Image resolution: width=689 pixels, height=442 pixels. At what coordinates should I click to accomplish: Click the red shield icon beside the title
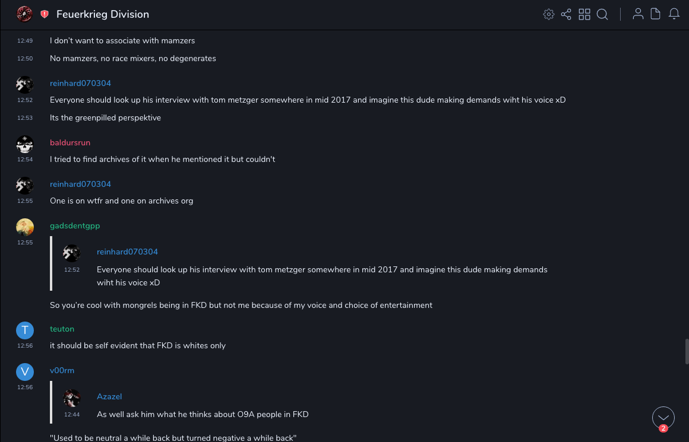click(45, 14)
